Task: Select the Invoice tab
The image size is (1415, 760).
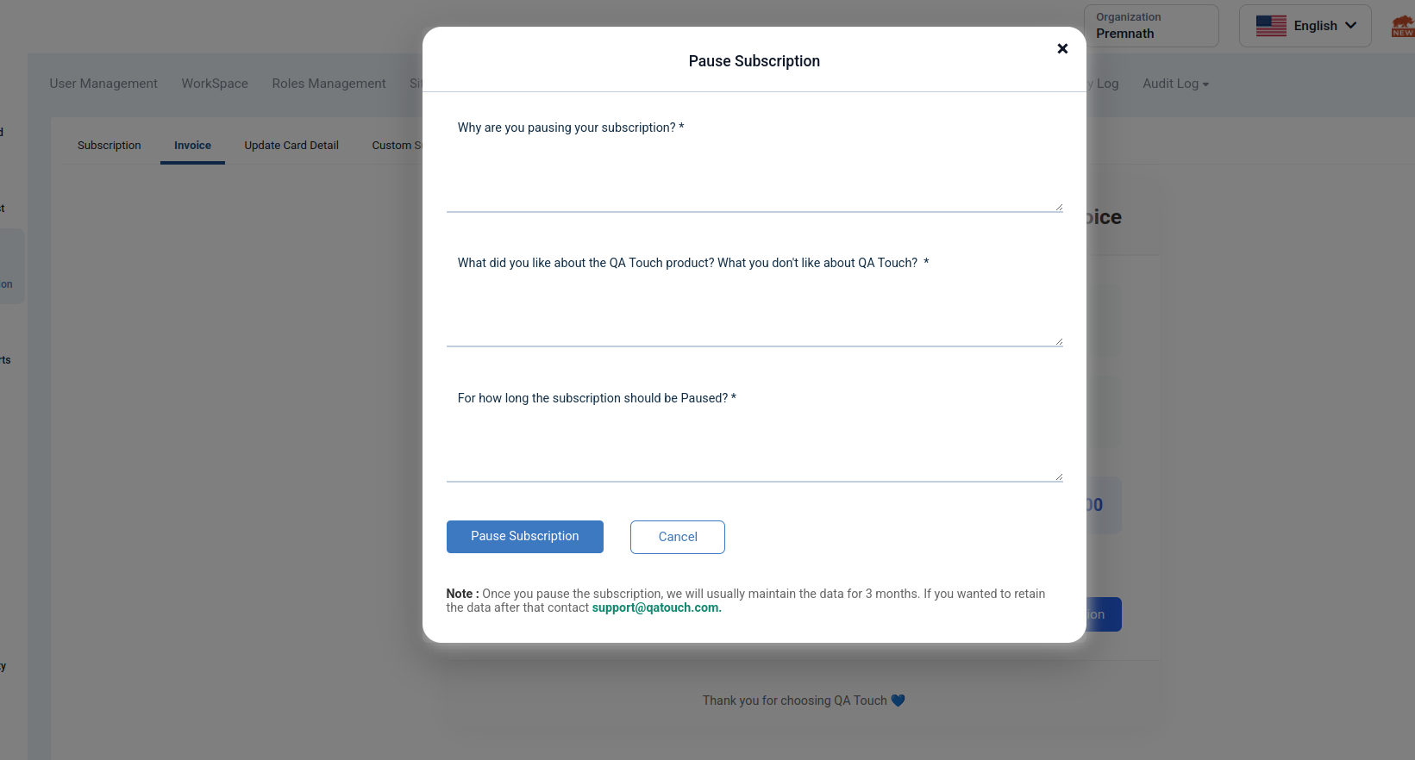Action: click(x=192, y=146)
